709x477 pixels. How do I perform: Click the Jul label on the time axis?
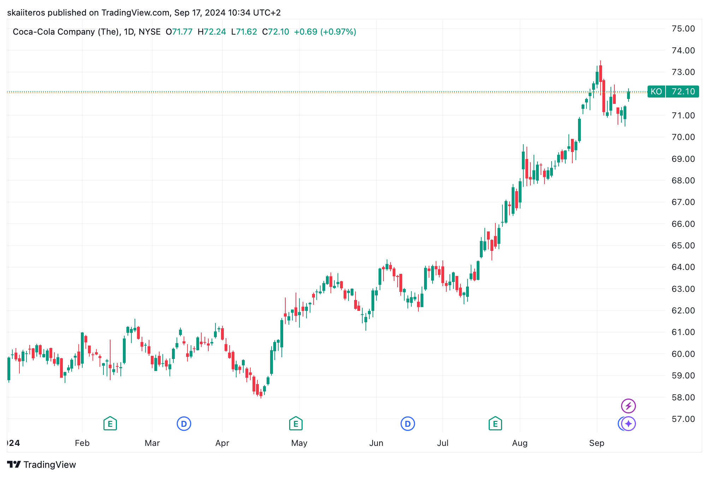click(442, 443)
